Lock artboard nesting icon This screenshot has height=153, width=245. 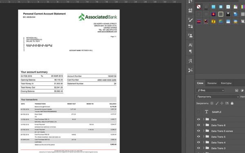(227, 103)
